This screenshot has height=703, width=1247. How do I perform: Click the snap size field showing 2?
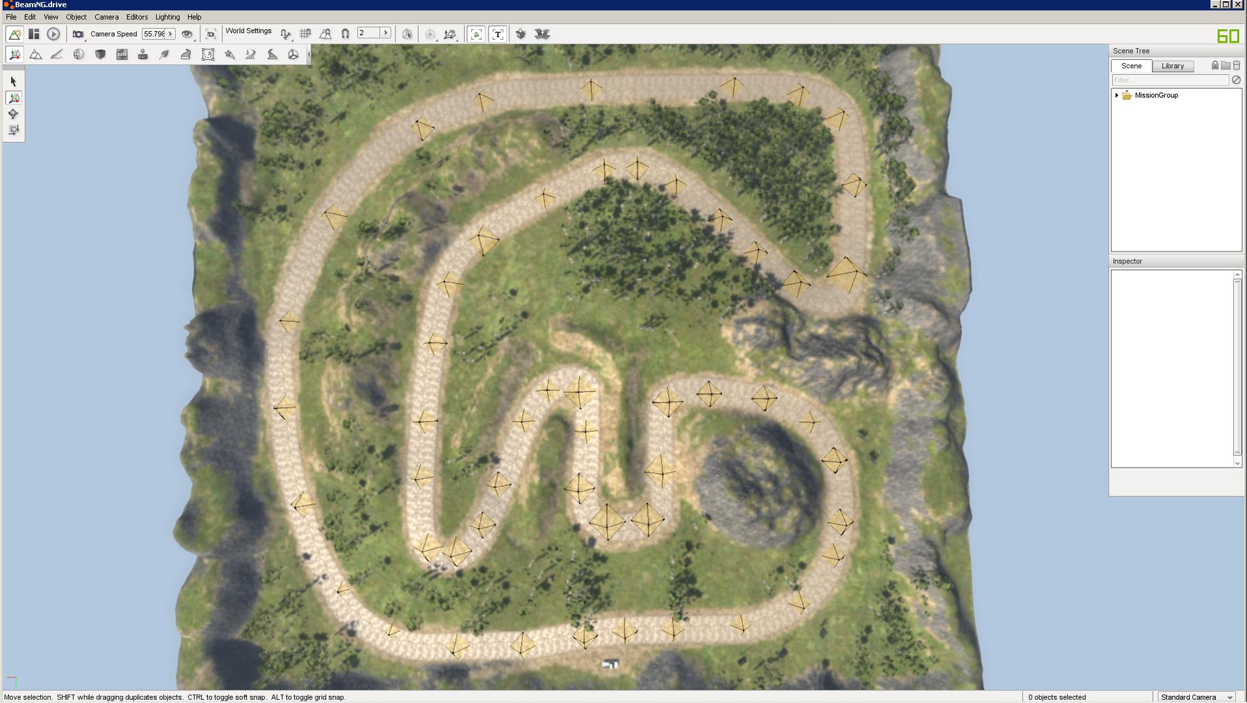pyautogui.click(x=369, y=33)
